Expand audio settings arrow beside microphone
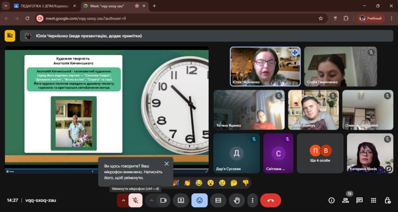The image size is (398, 212). 124,200
